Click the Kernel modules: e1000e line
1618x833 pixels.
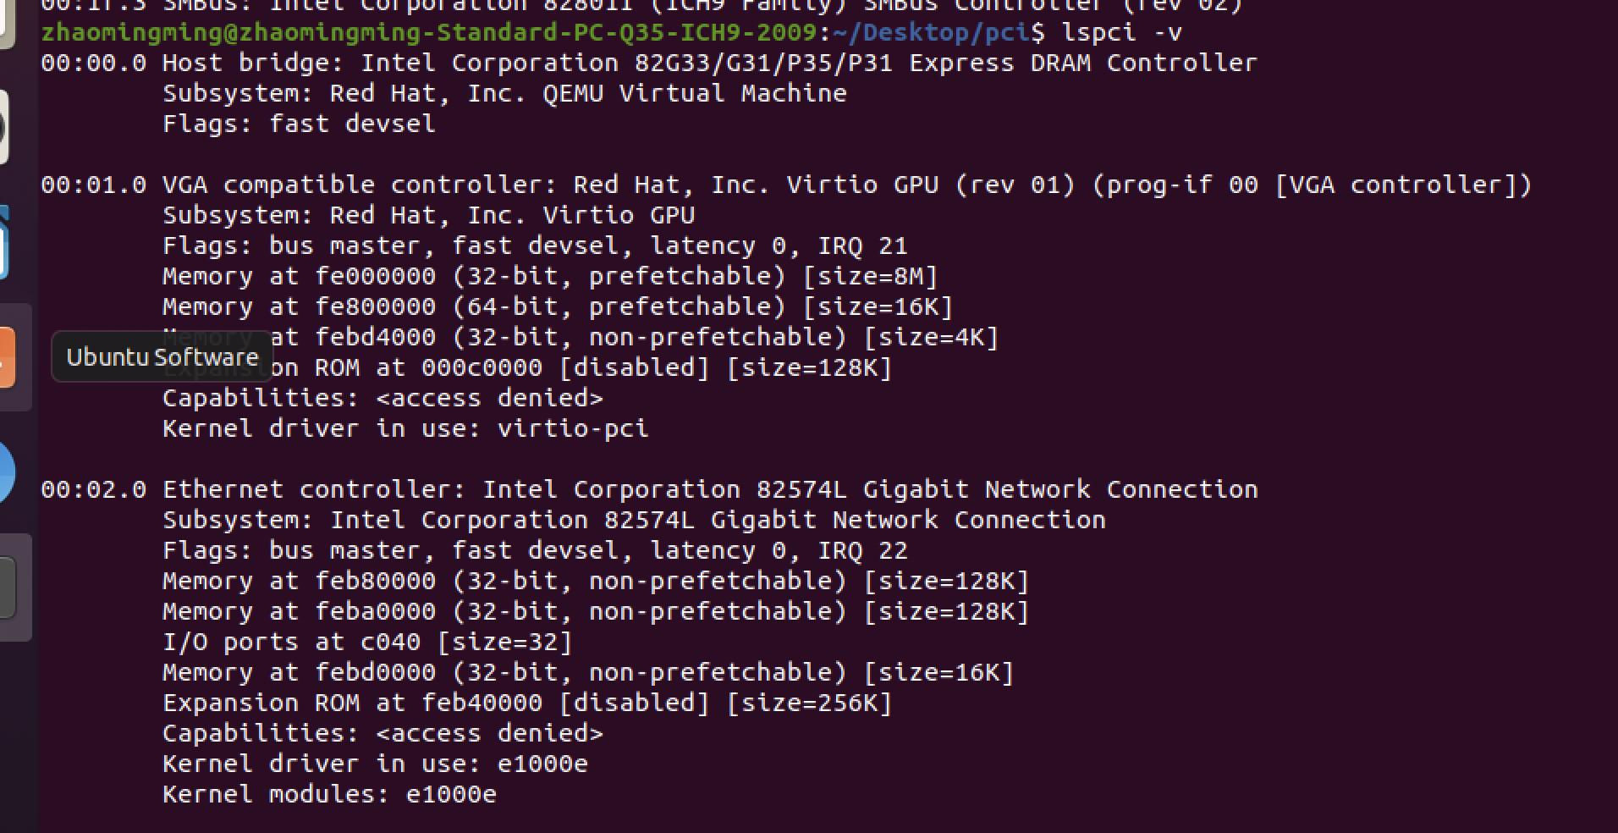pos(329,794)
